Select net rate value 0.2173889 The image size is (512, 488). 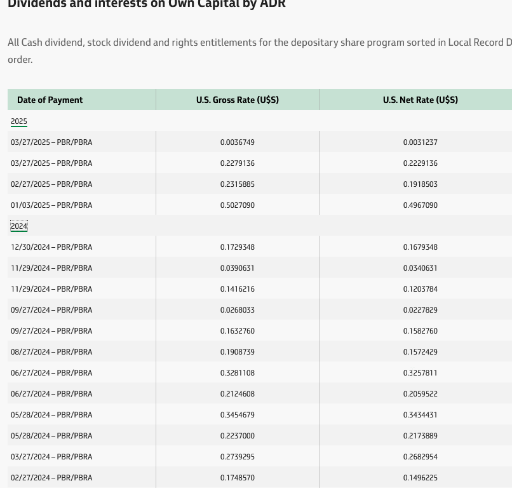[421, 435]
